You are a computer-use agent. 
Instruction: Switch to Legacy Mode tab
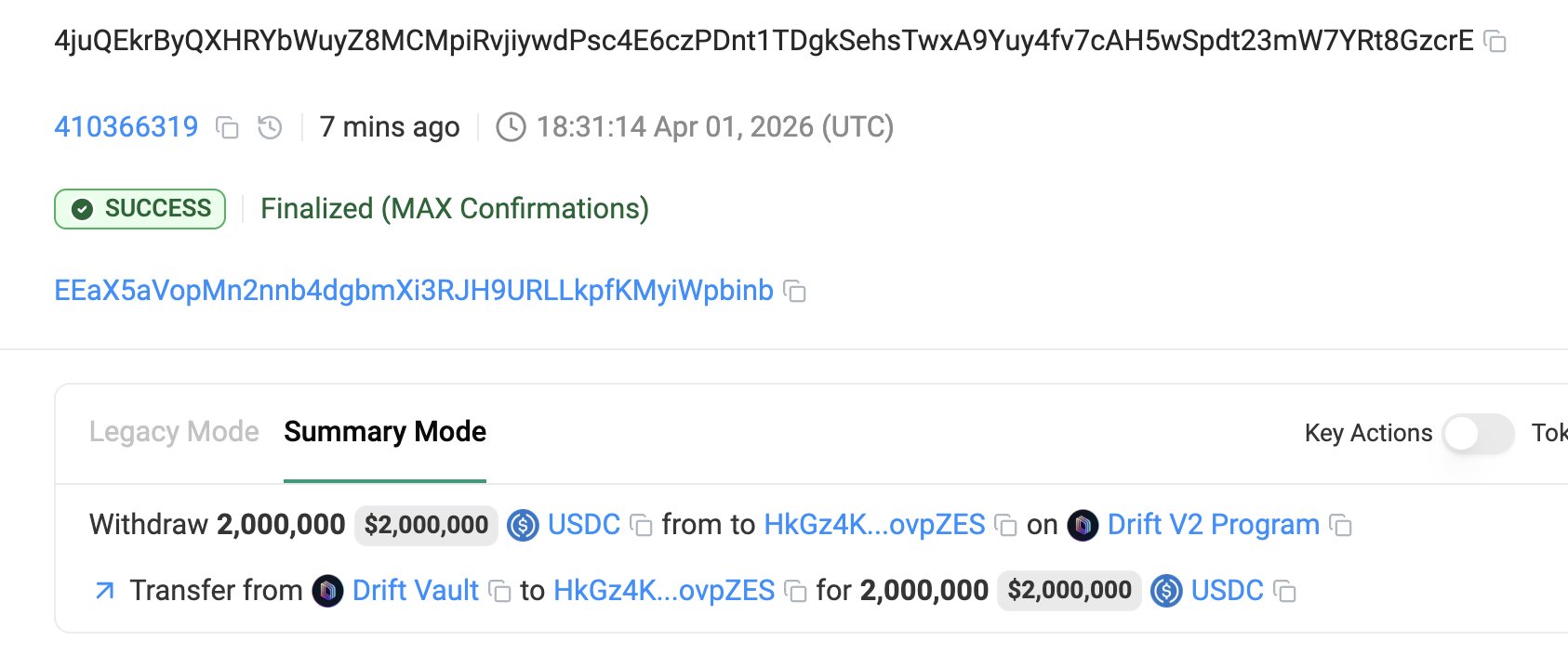pyautogui.click(x=174, y=432)
